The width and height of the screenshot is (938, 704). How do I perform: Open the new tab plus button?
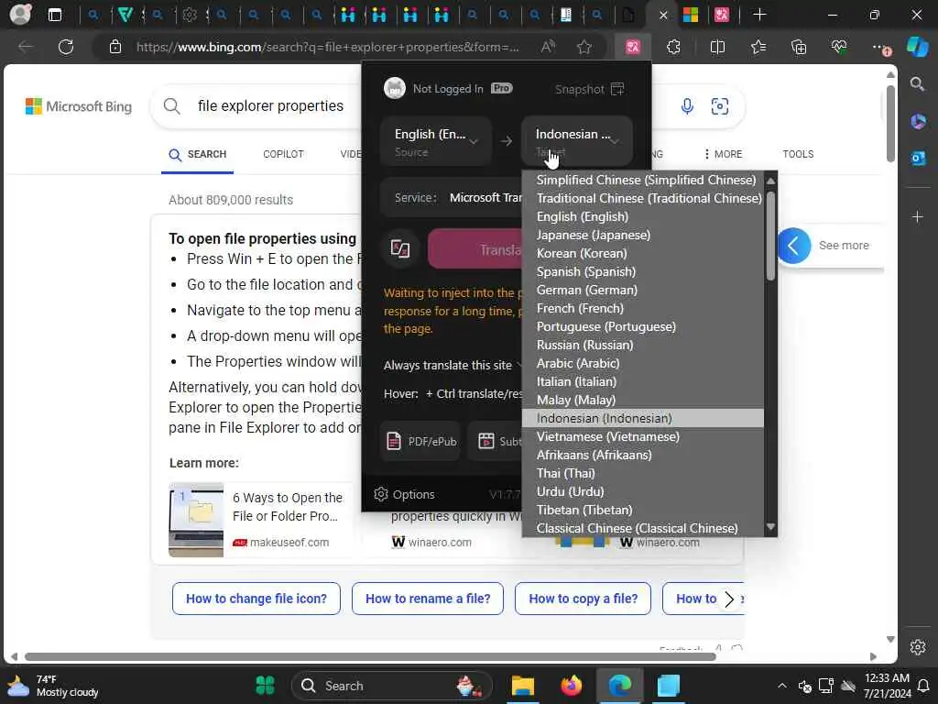point(759,15)
